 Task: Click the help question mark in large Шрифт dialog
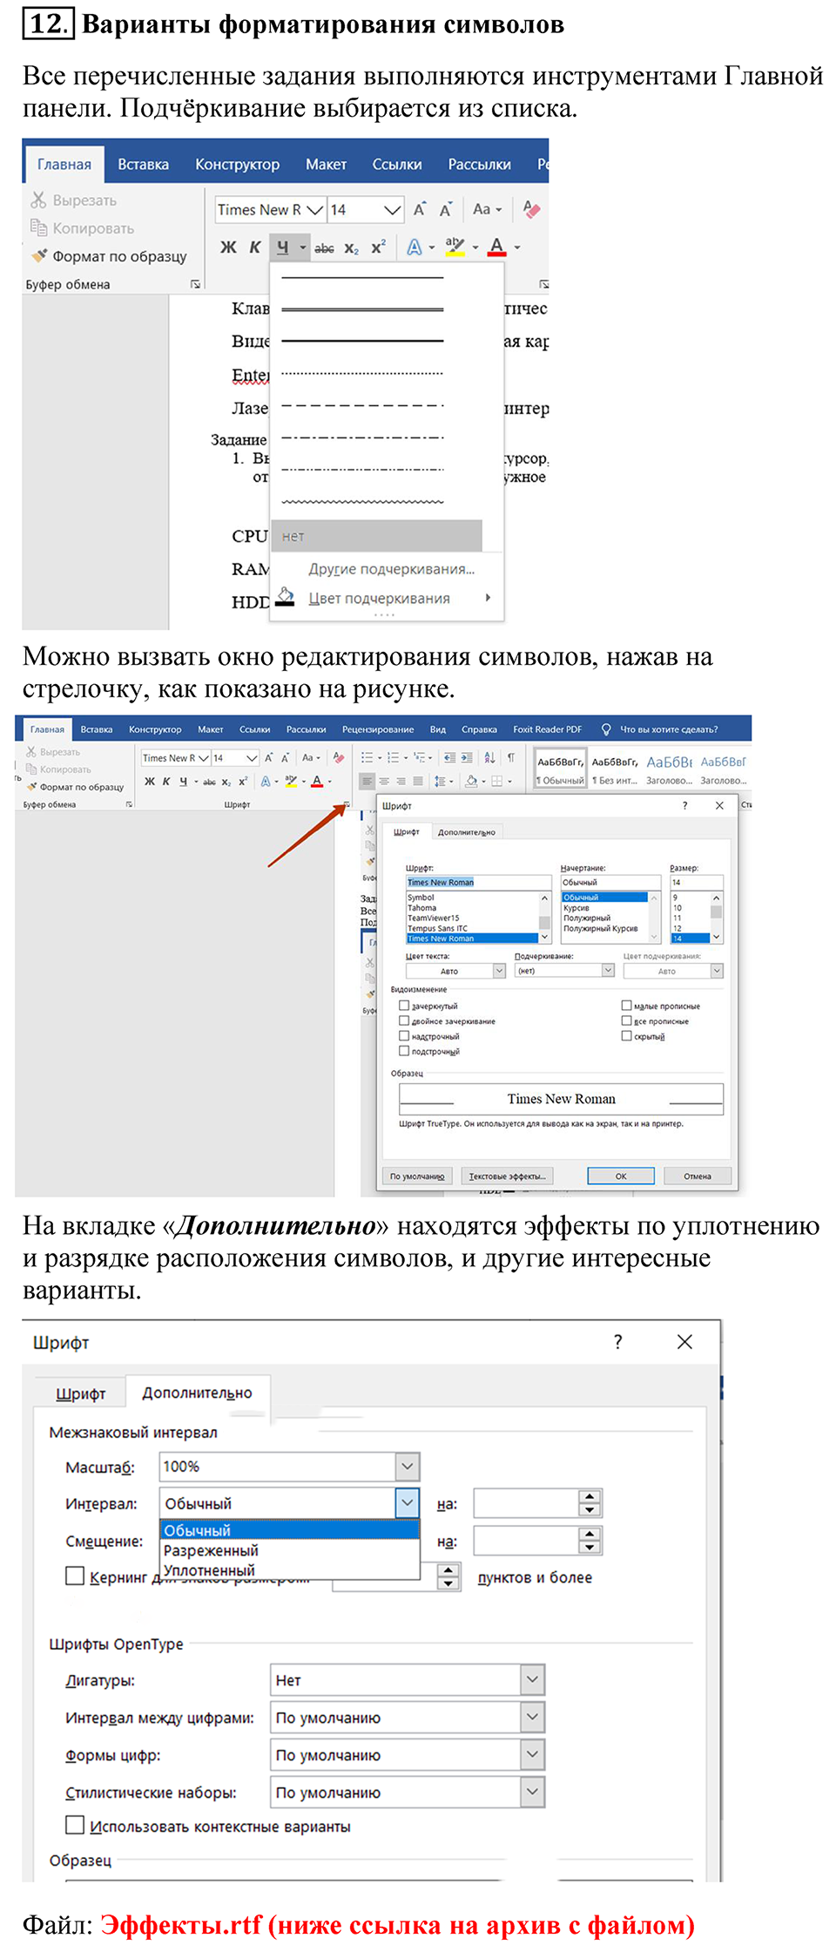tap(617, 1342)
